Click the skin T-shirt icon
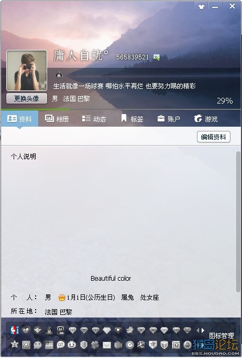The height and width of the screenshot is (358, 242). pos(201,7)
